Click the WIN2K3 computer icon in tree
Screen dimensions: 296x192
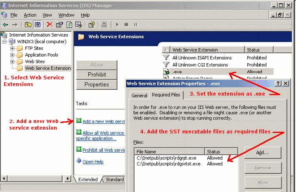(x=12, y=42)
